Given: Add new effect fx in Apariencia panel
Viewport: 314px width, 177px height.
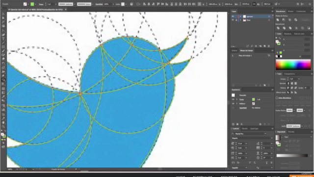Looking at the screenshot, I should tap(242, 124).
